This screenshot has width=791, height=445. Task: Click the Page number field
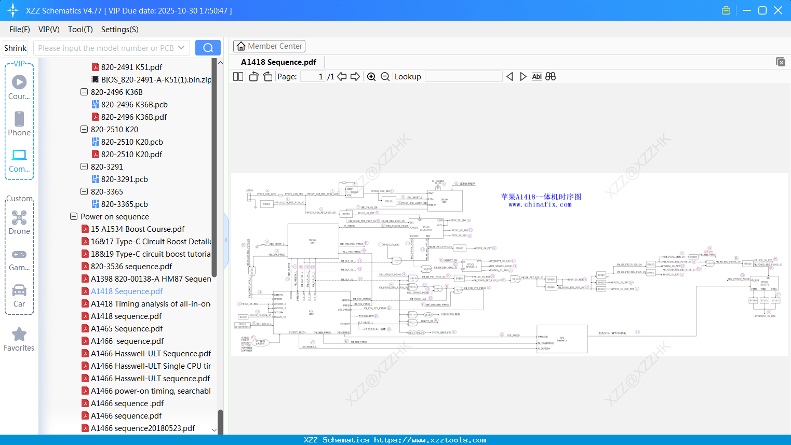point(313,77)
